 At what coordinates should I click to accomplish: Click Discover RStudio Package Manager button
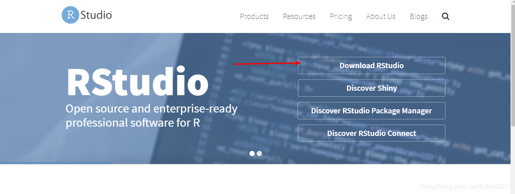[371, 111]
